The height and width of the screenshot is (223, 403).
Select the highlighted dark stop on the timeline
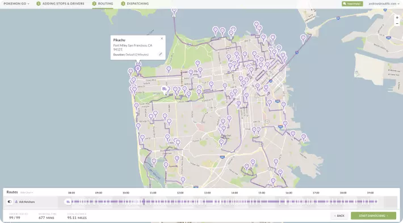pyautogui.click(x=144, y=201)
